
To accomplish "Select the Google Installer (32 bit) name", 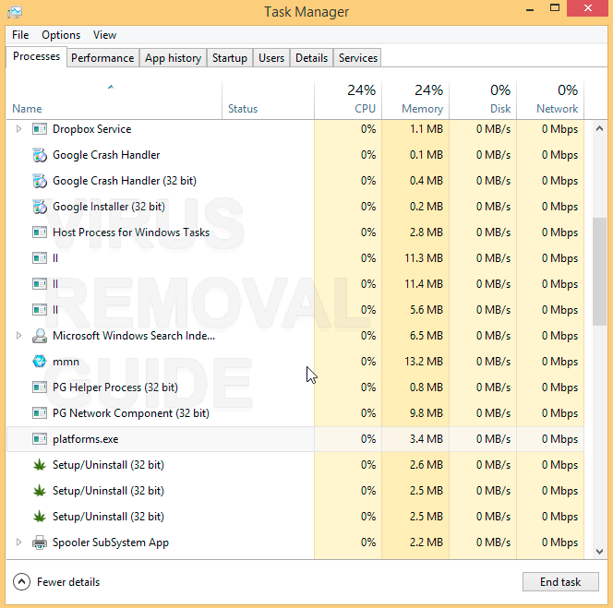I will pos(109,207).
